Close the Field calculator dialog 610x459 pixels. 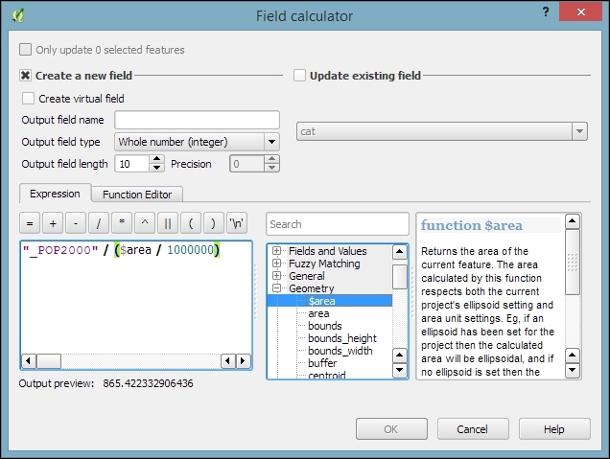click(x=581, y=12)
